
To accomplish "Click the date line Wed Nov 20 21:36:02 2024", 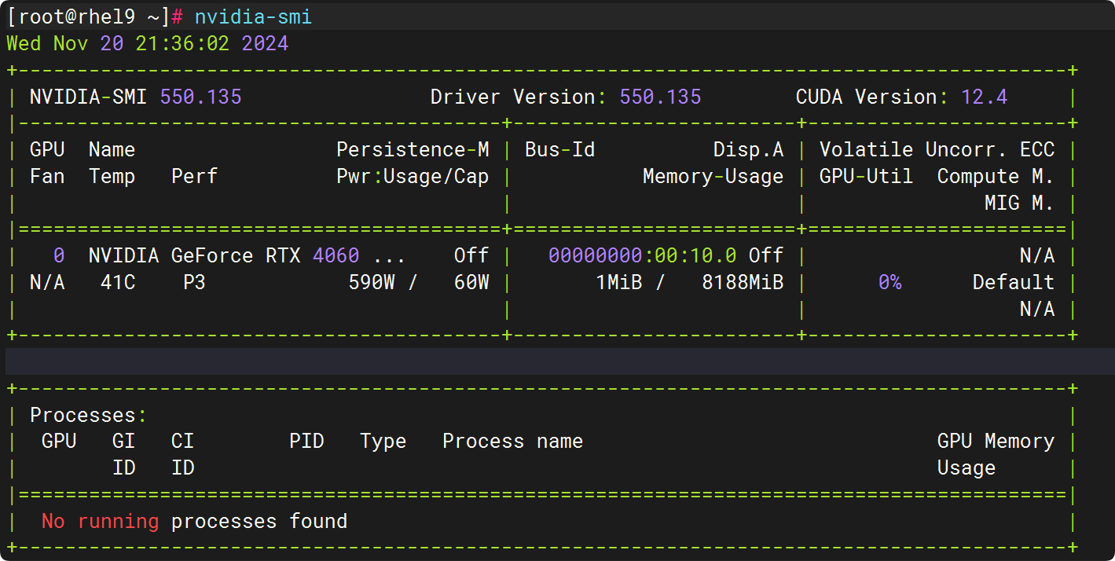I will [148, 43].
